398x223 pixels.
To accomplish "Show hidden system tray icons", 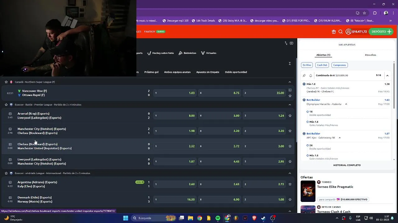I will (337, 218).
